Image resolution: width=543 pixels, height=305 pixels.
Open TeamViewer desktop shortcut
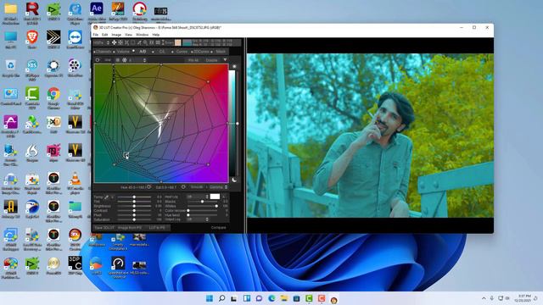(76, 39)
